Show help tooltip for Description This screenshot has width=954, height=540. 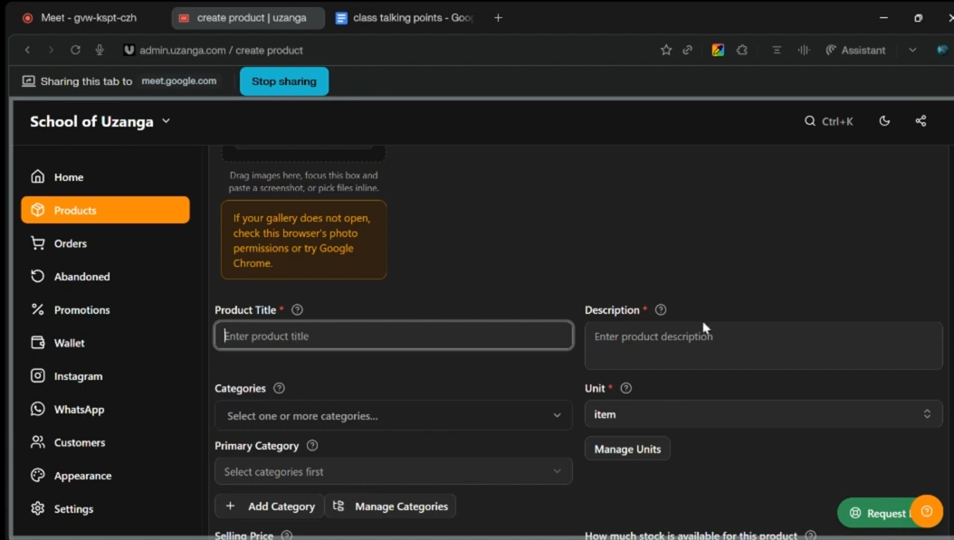(661, 310)
